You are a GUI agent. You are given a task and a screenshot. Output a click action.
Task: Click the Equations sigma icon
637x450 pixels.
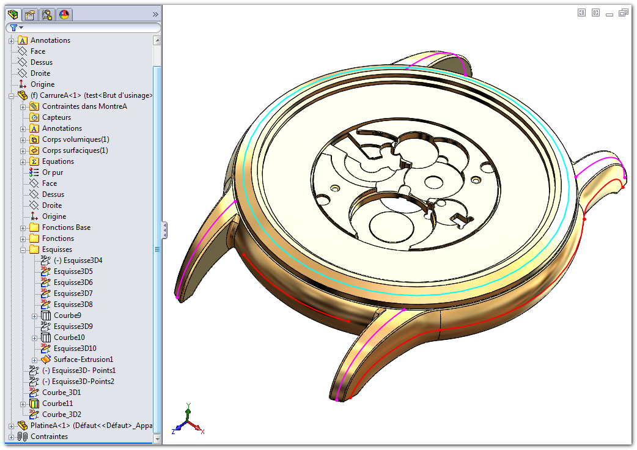point(34,161)
